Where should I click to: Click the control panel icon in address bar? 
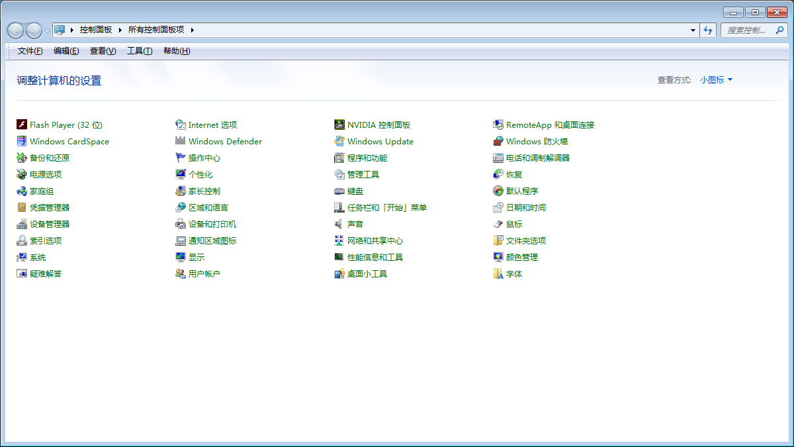coord(60,30)
